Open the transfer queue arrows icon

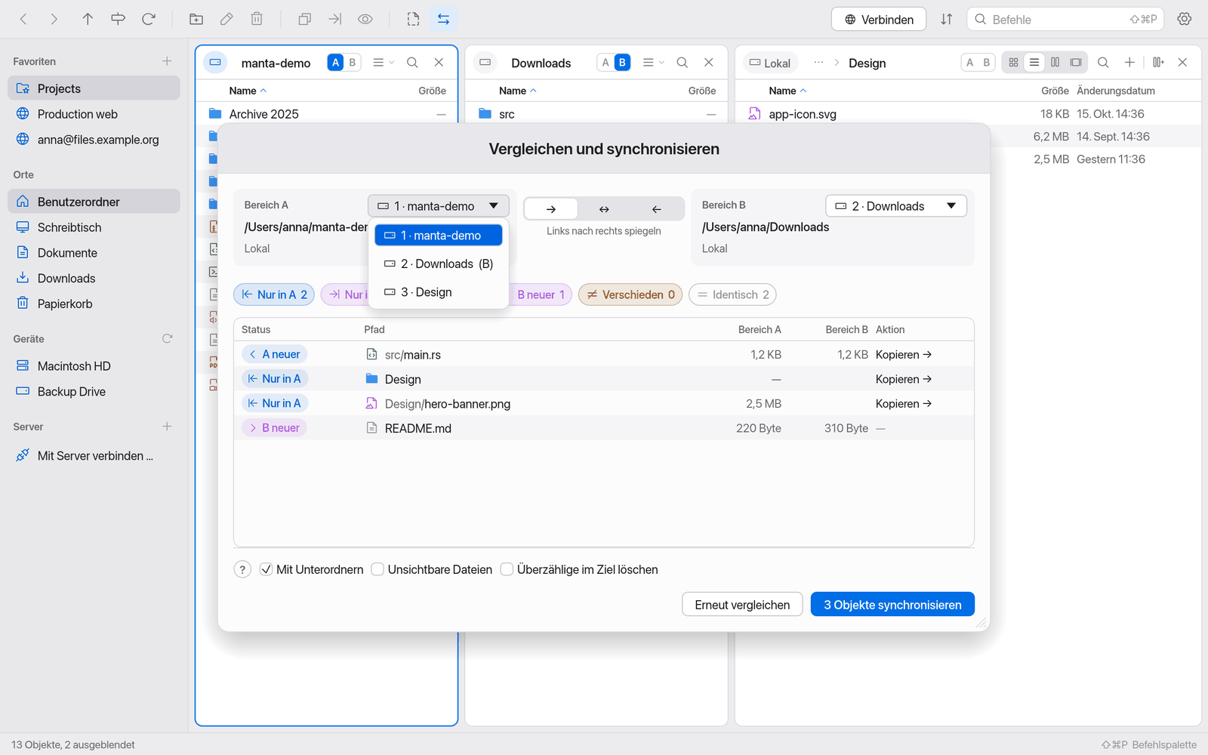pyautogui.click(x=947, y=19)
